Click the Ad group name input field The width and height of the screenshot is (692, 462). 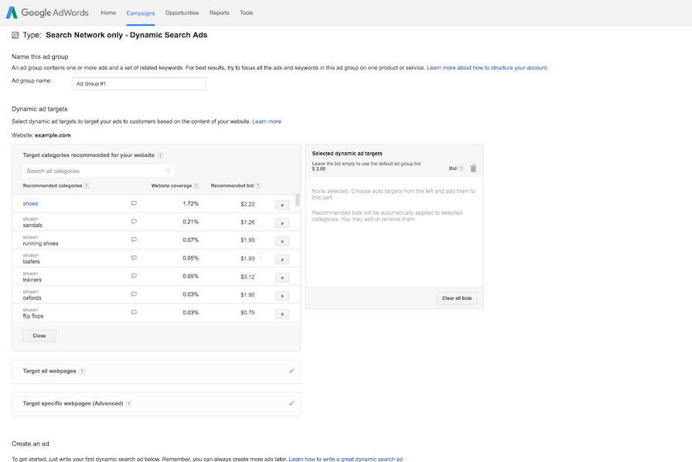click(138, 83)
